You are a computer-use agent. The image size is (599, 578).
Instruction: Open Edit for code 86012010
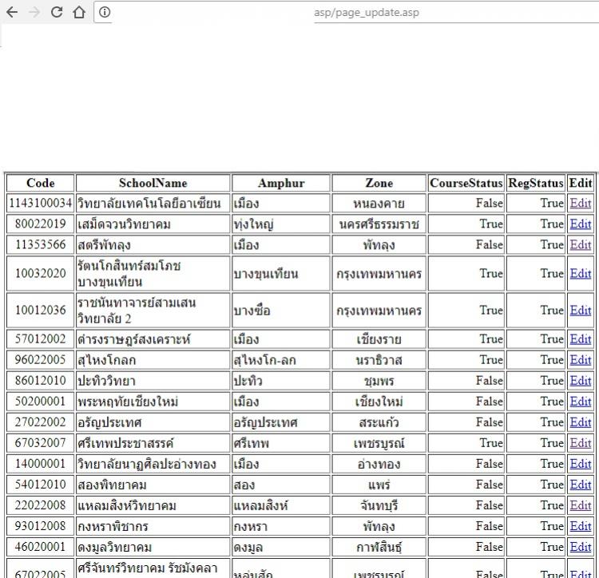580,381
